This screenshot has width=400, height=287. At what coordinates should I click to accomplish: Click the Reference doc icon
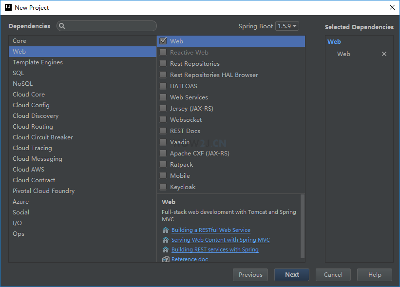(x=166, y=259)
